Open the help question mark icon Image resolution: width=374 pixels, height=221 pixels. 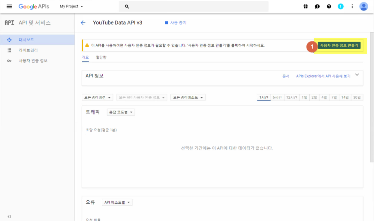click(329, 6)
